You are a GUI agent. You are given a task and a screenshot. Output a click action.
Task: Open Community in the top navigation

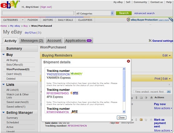[x=140, y=2]
